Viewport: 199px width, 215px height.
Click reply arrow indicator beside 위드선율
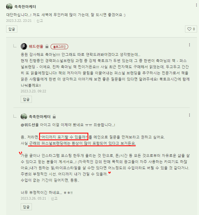(15, 46)
